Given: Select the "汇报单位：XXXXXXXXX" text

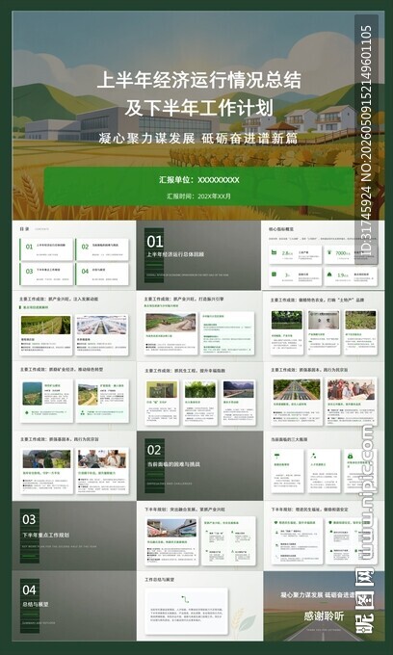Looking at the screenshot, I should click(x=198, y=179).
